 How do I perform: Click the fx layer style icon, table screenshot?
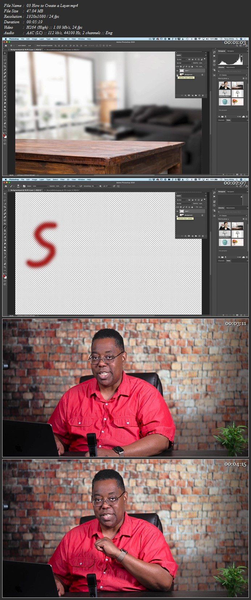coord(185,96)
